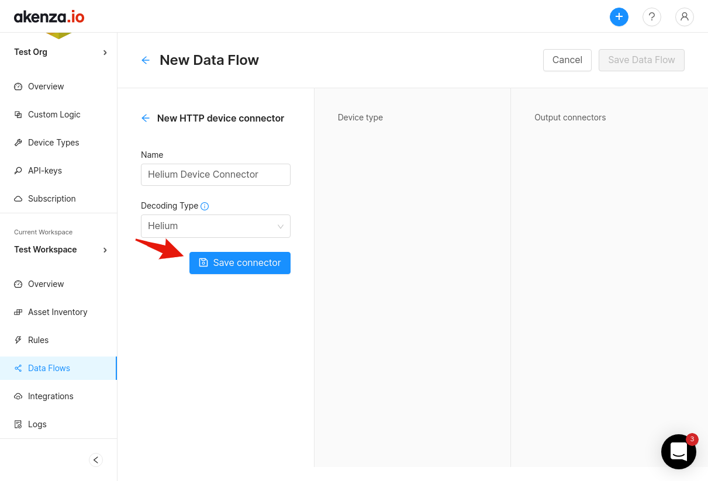Open the Device Types menu item

(53, 143)
